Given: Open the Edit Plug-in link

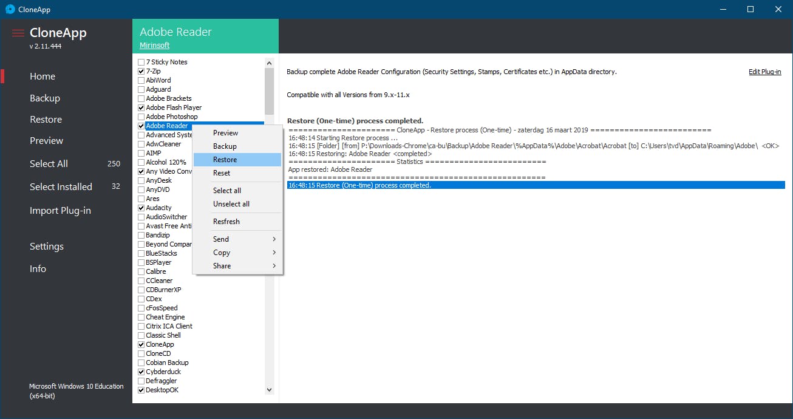Looking at the screenshot, I should pos(765,72).
